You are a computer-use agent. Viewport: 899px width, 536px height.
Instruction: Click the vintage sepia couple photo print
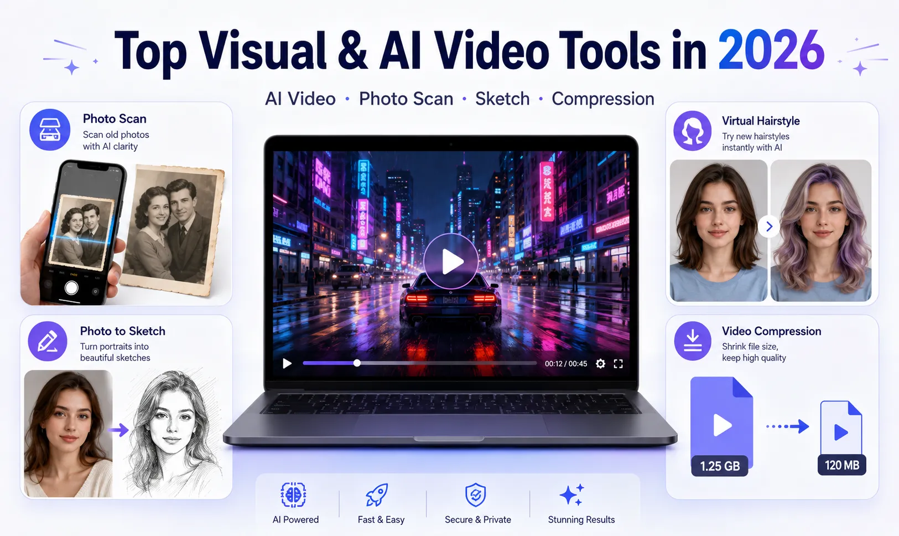tap(173, 230)
